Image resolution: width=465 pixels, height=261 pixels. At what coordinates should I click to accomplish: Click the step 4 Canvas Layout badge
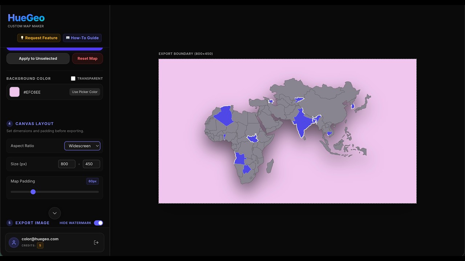coord(10,124)
